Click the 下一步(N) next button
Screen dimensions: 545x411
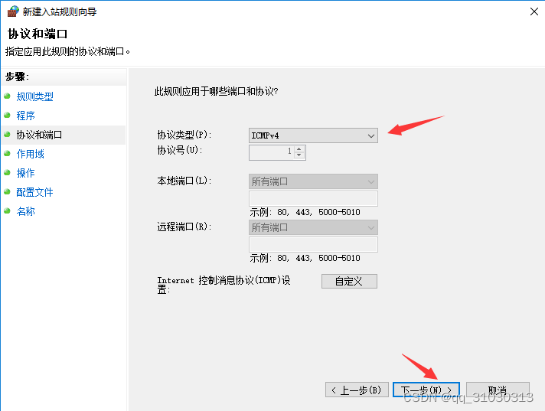pyautogui.click(x=426, y=390)
